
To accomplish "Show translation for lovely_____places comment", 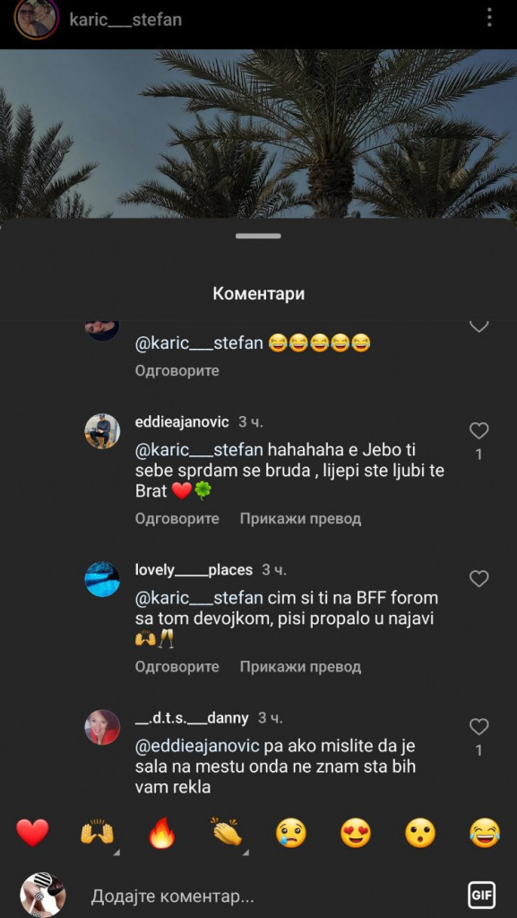I will pos(300,666).
